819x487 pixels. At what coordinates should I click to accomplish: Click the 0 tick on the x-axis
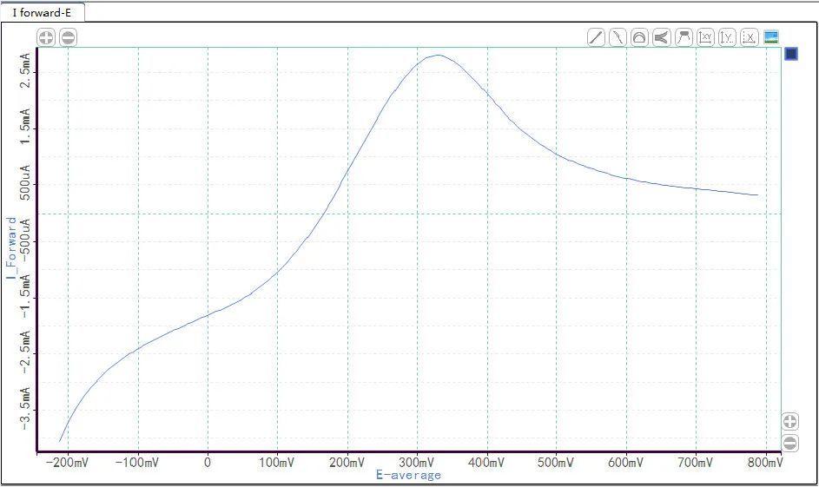(208, 463)
